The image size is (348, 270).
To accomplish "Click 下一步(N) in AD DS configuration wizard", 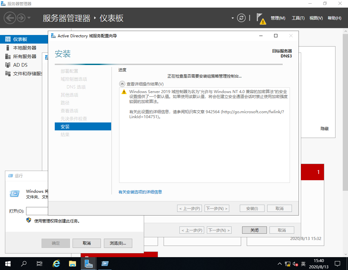I will (x=217, y=209).
